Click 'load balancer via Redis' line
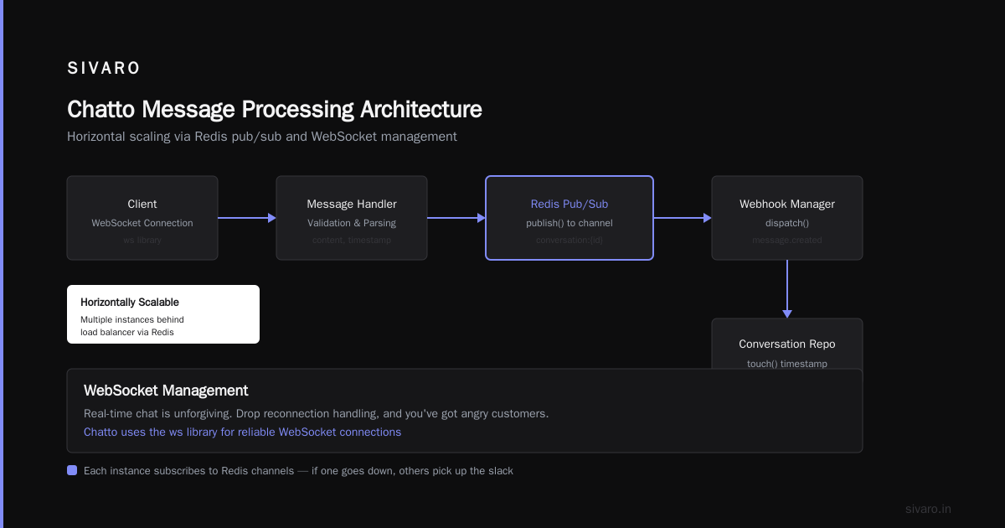The width and height of the screenshot is (1005, 528). [127, 332]
